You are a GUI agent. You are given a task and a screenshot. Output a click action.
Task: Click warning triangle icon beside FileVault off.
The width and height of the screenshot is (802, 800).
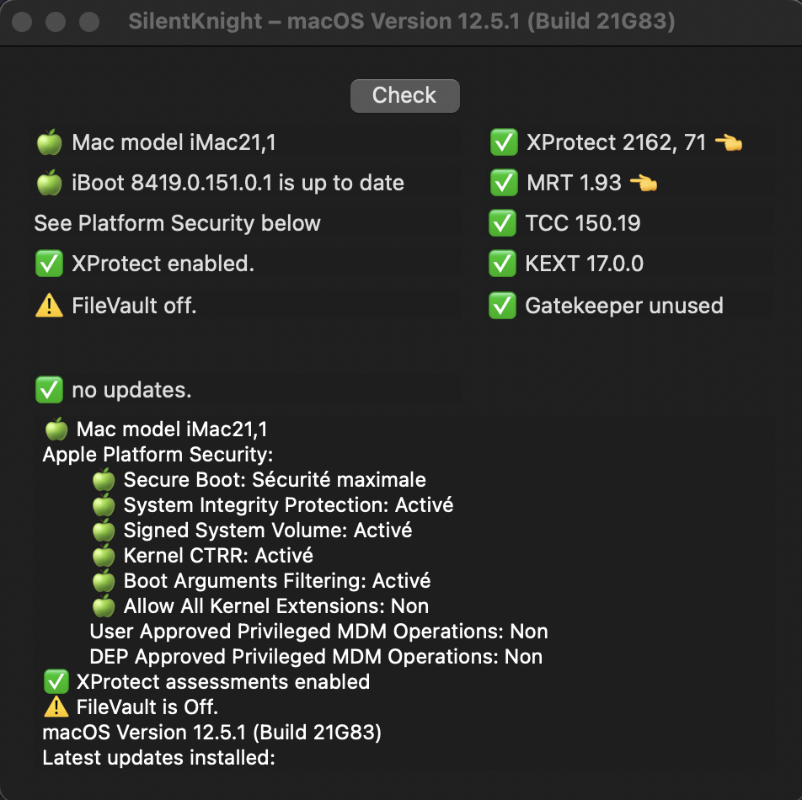point(49,306)
